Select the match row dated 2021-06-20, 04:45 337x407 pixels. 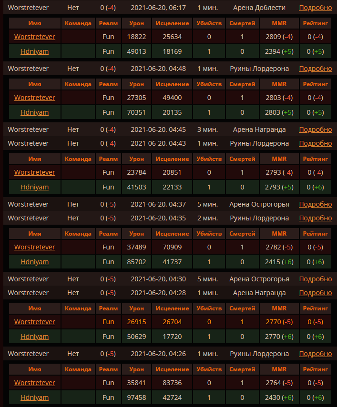[170, 129]
